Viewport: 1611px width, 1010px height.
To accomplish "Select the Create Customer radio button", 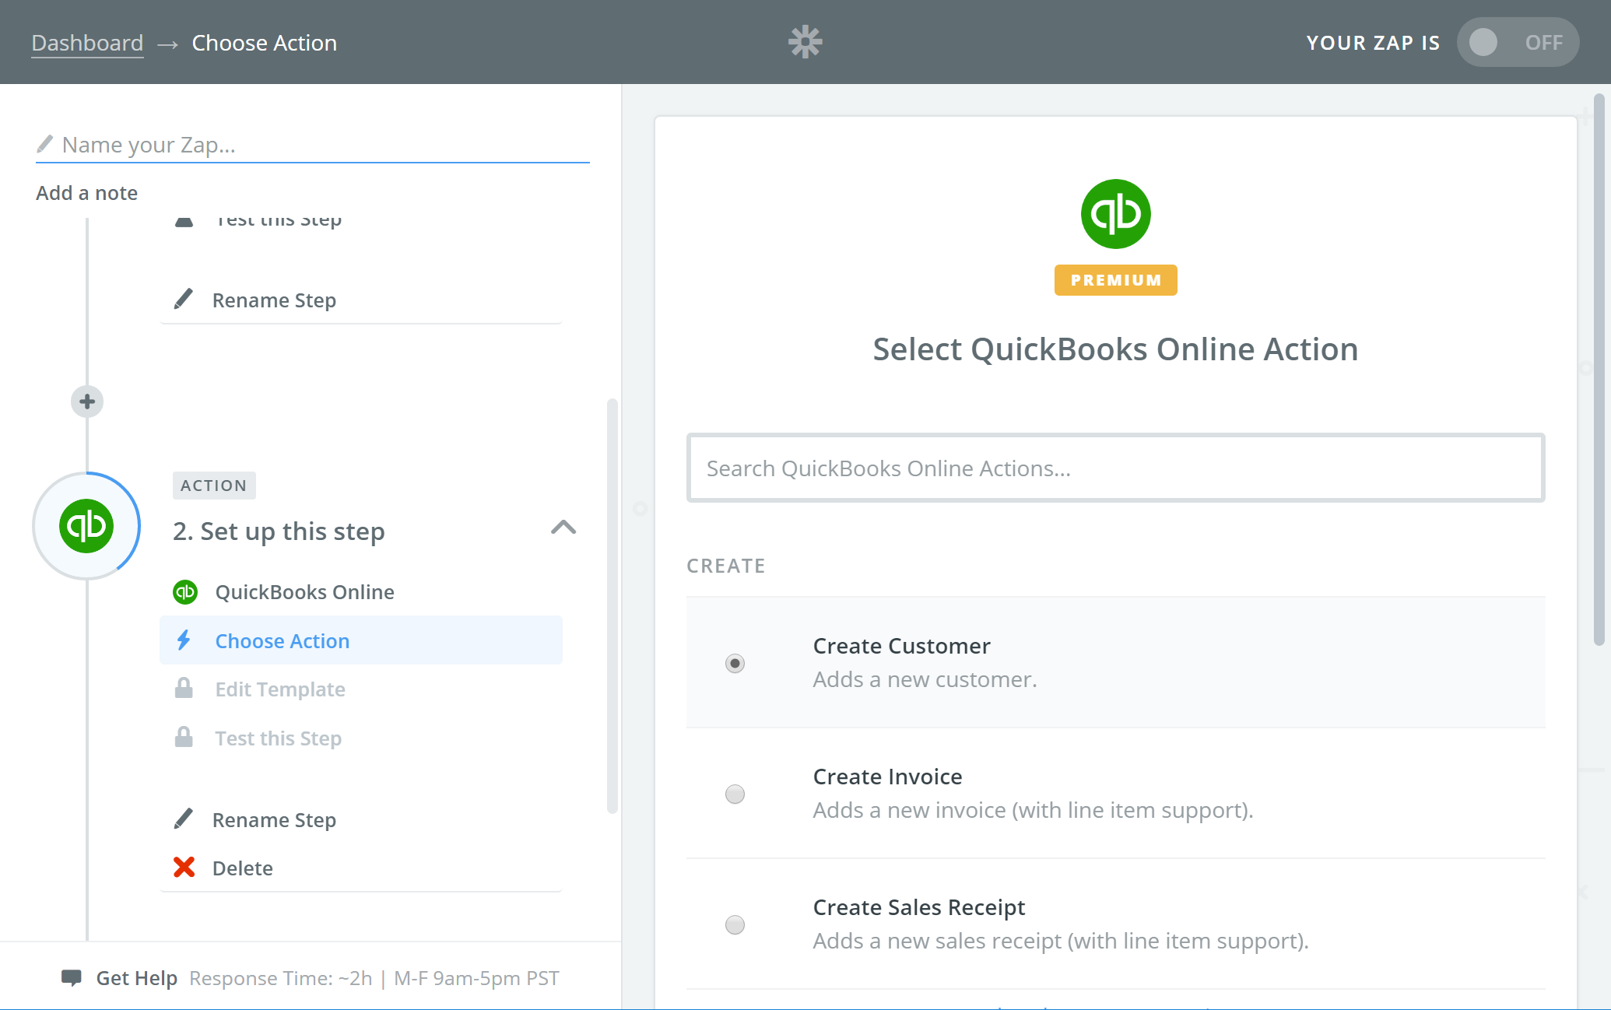I will click(735, 663).
